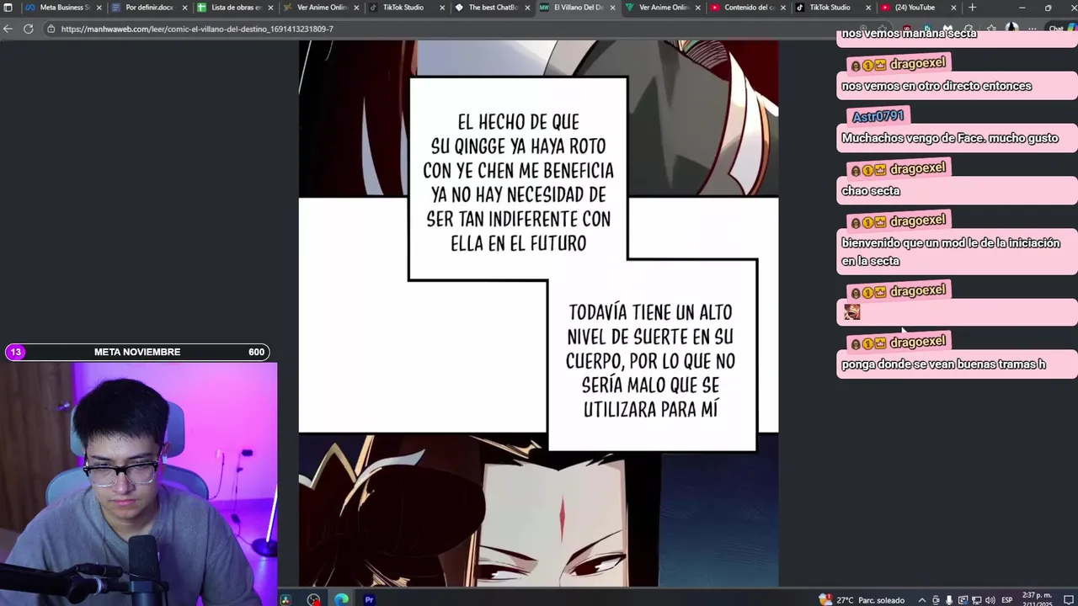Close the El Villano Del Destino tab
Screen dimensions: 1078x606
(x=613, y=8)
